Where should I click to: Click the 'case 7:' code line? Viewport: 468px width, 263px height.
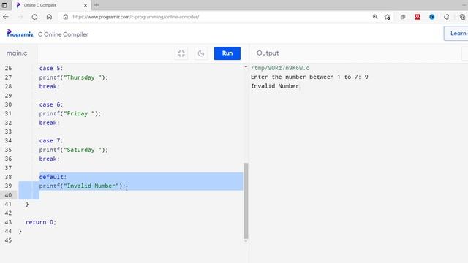(x=51, y=141)
